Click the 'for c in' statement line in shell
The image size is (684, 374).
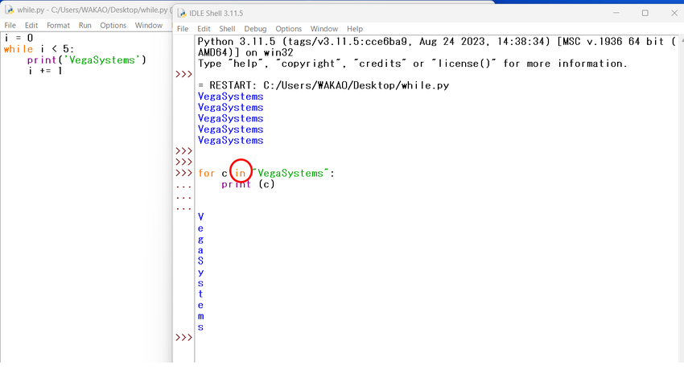266,173
